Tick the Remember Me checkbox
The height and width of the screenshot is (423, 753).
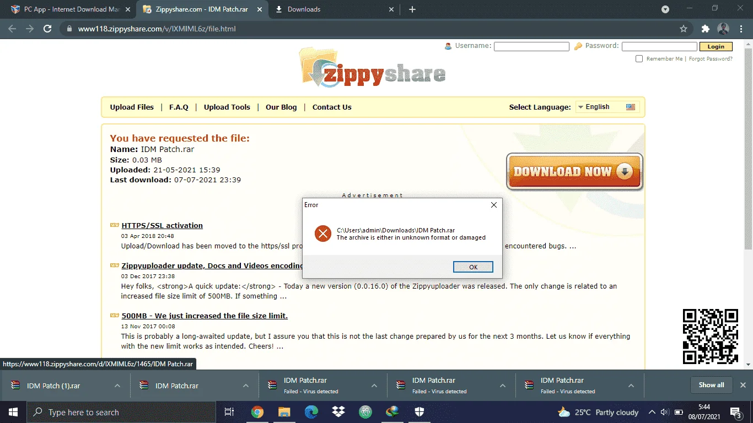(639, 59)
